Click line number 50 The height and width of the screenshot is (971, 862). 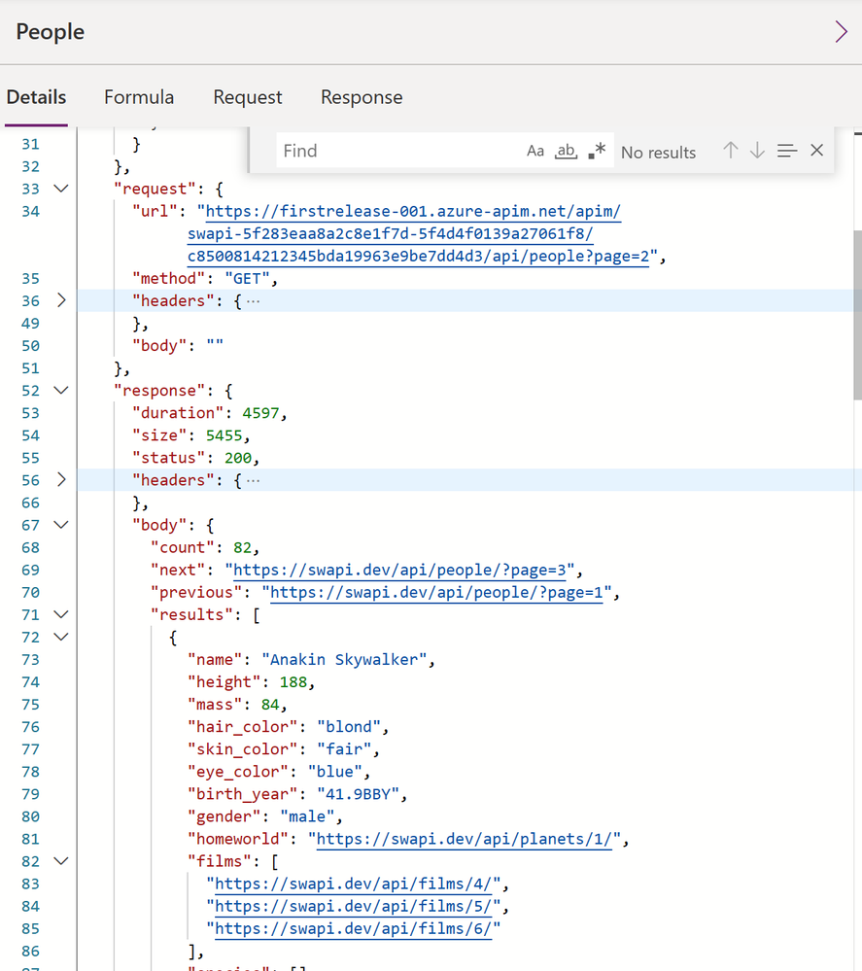[30, 346]
